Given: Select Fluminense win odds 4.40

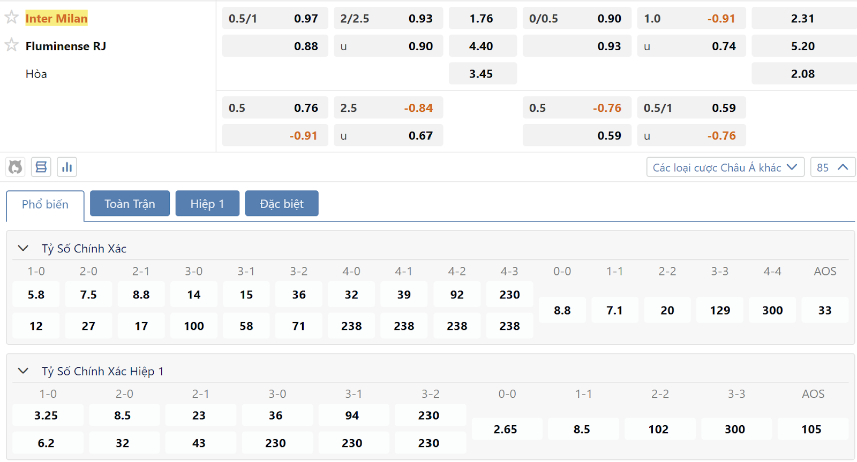Looking at the screenshot, I should point(483,46).
